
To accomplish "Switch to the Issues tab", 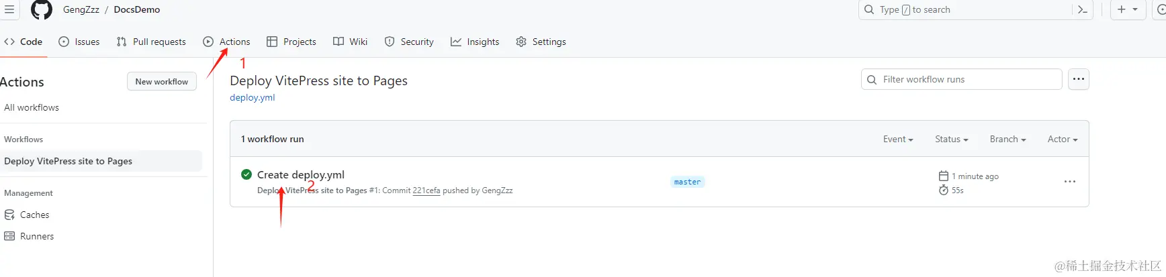I will pyautogui.click(x=79, y=42).
